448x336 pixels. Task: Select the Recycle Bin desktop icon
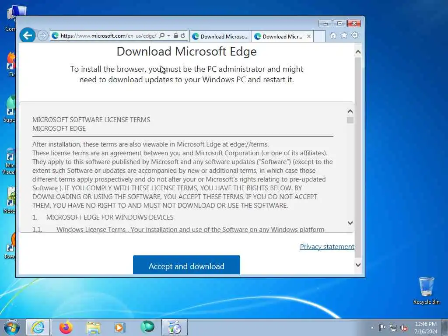tap(426, 290)
